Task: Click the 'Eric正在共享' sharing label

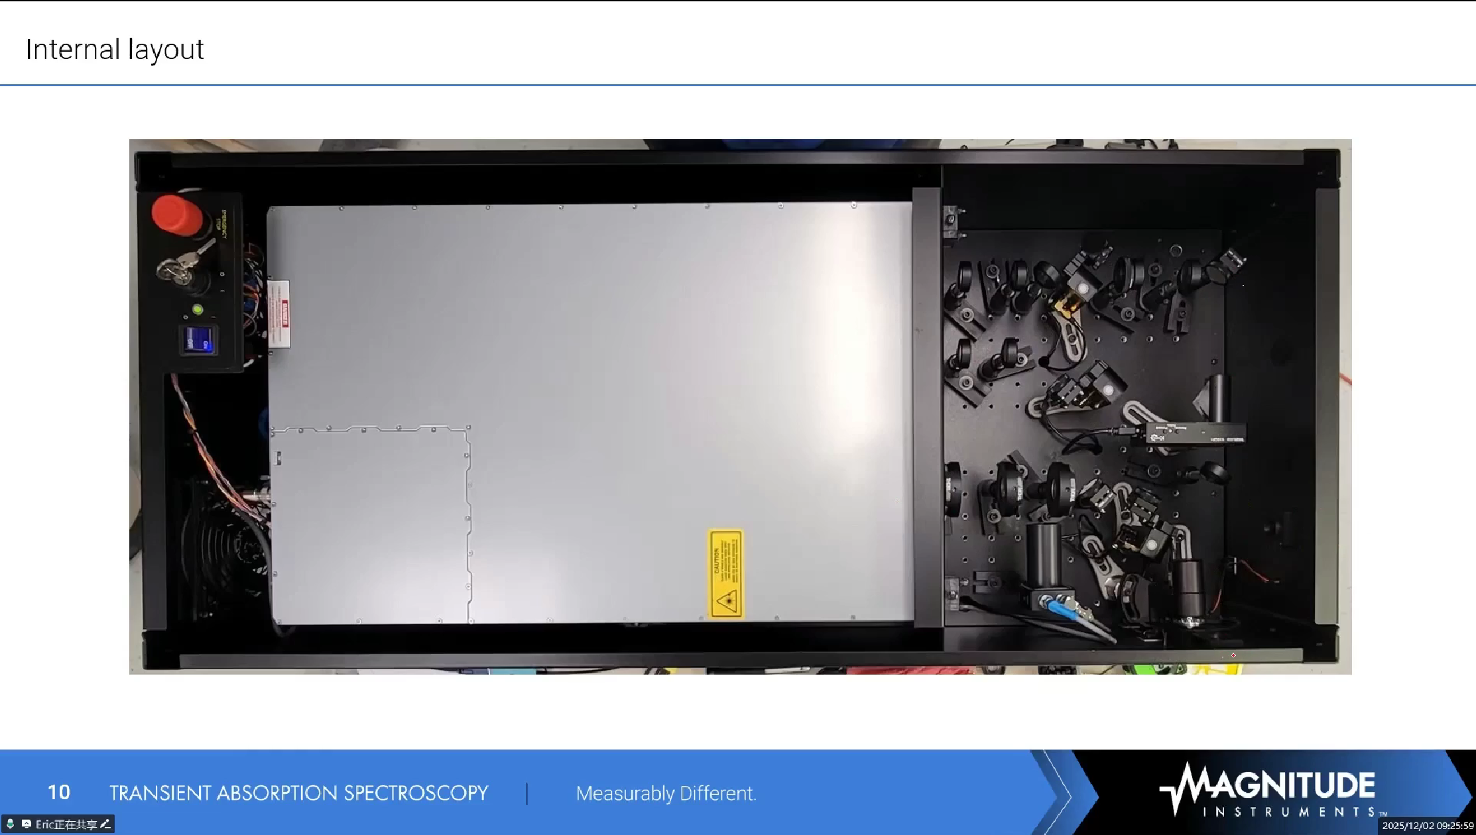Action: [66, 824]
